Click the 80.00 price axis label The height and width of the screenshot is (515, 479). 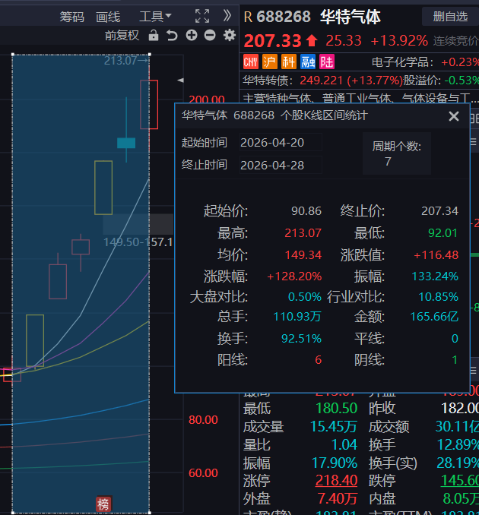point(203,420)
